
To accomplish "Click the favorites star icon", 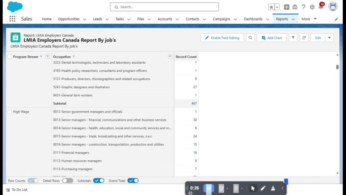I will pos(271,7).
